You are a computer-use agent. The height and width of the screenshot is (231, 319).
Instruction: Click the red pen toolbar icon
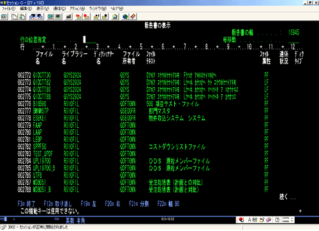click(x=133, y=17)
